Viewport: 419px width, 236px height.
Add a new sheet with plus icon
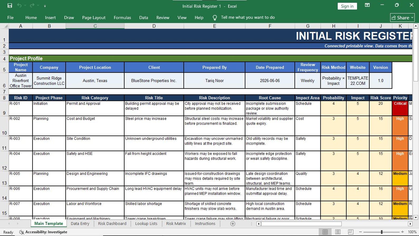(x=233, y=224)
